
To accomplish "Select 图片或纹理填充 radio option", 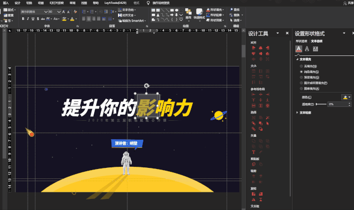I will [x=301, y=83].
